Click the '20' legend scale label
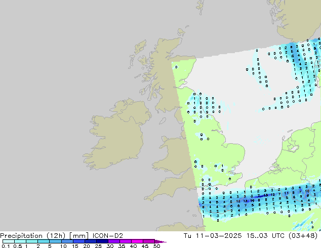 pos(87,246)
